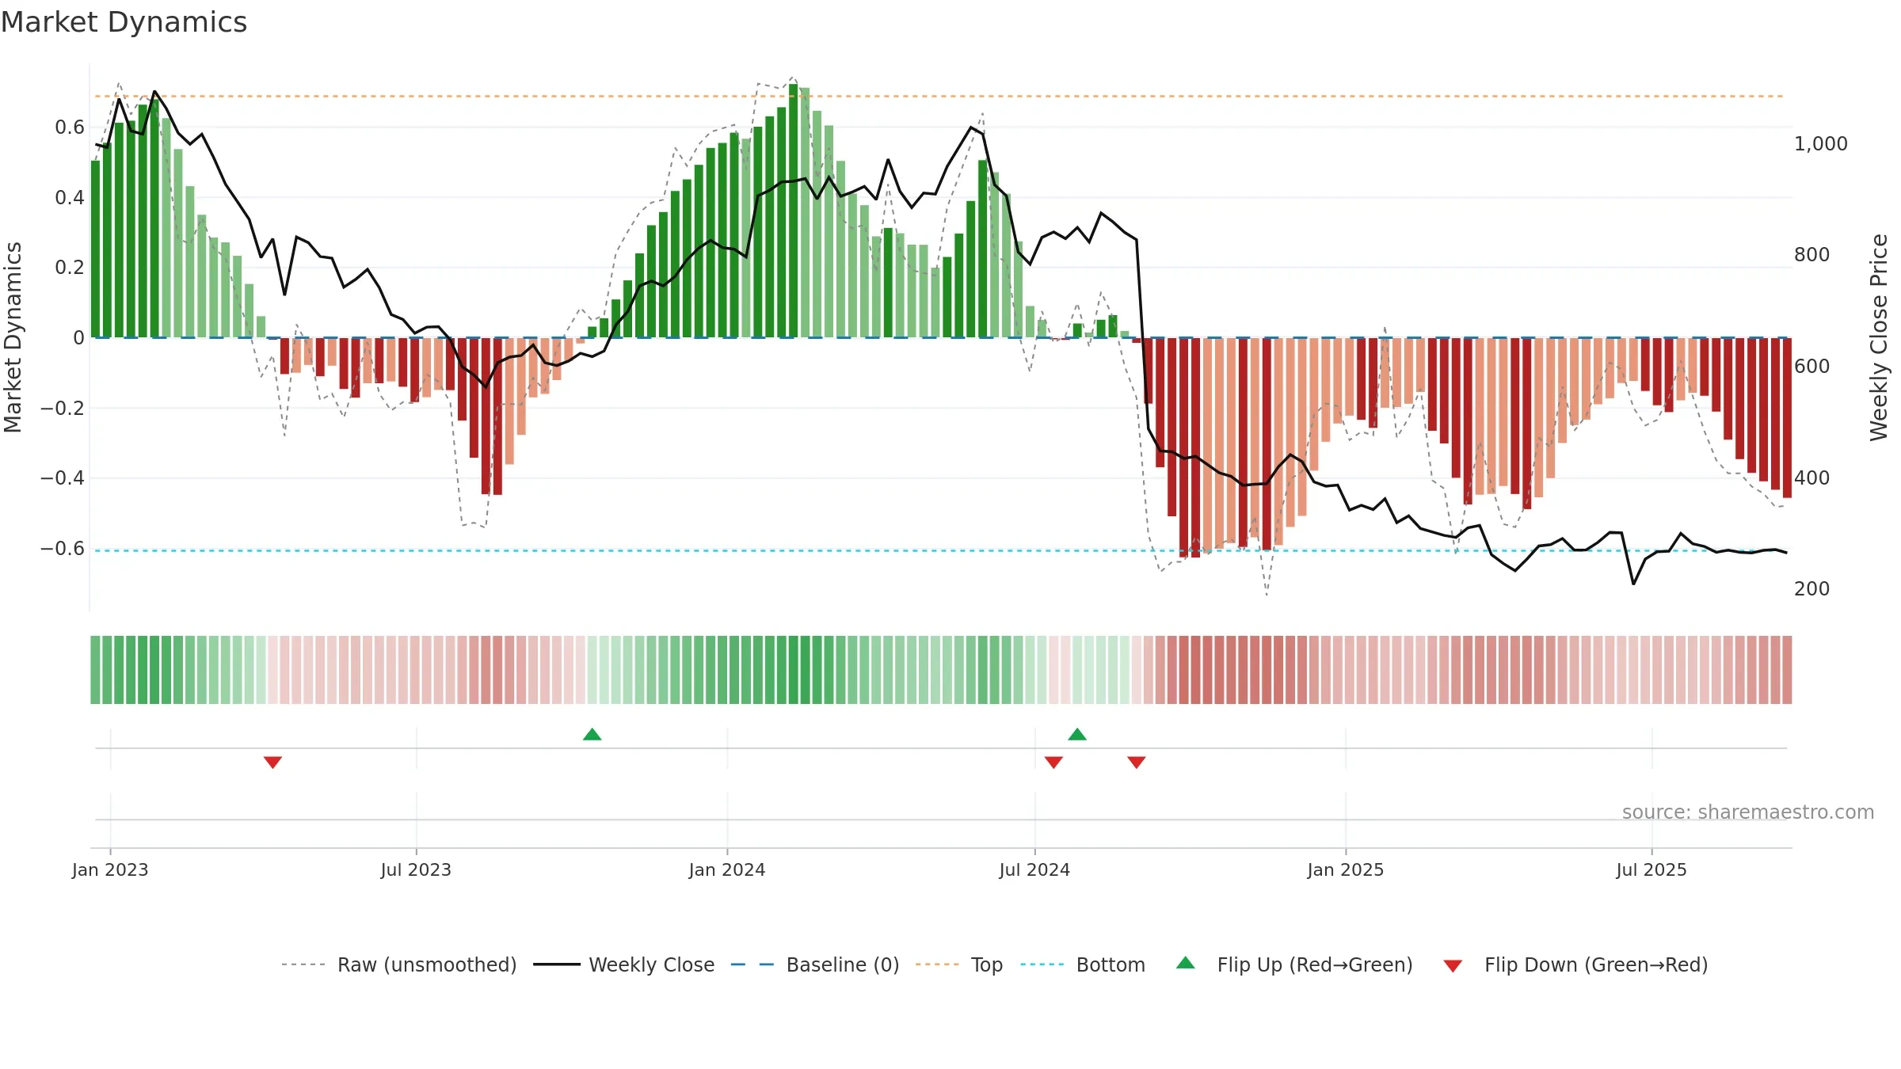Click the red flip-down marker just after the Jul 2024 tick

point(1053,762)
